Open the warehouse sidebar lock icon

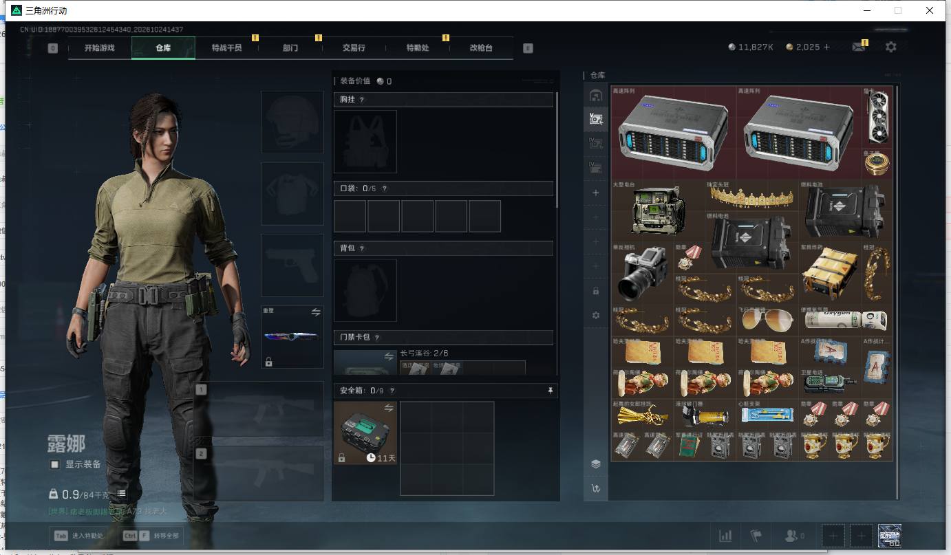596,291
